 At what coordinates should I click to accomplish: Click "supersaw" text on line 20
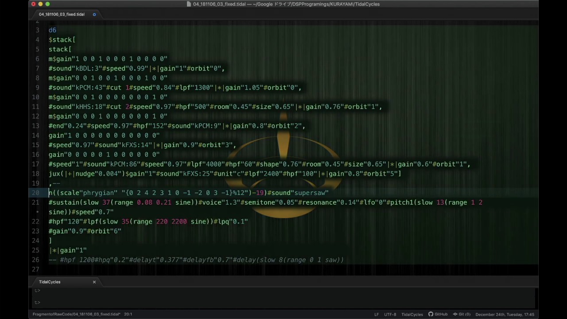pyautogui.click(x=310, y=193)
